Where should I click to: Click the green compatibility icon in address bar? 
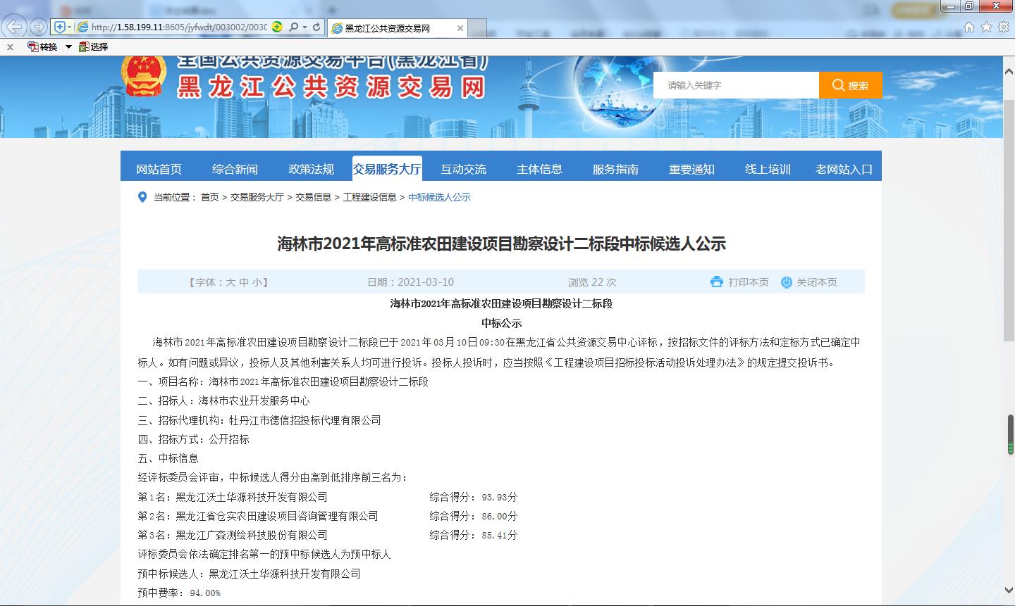pyautogui.click(x=277, y=27)
